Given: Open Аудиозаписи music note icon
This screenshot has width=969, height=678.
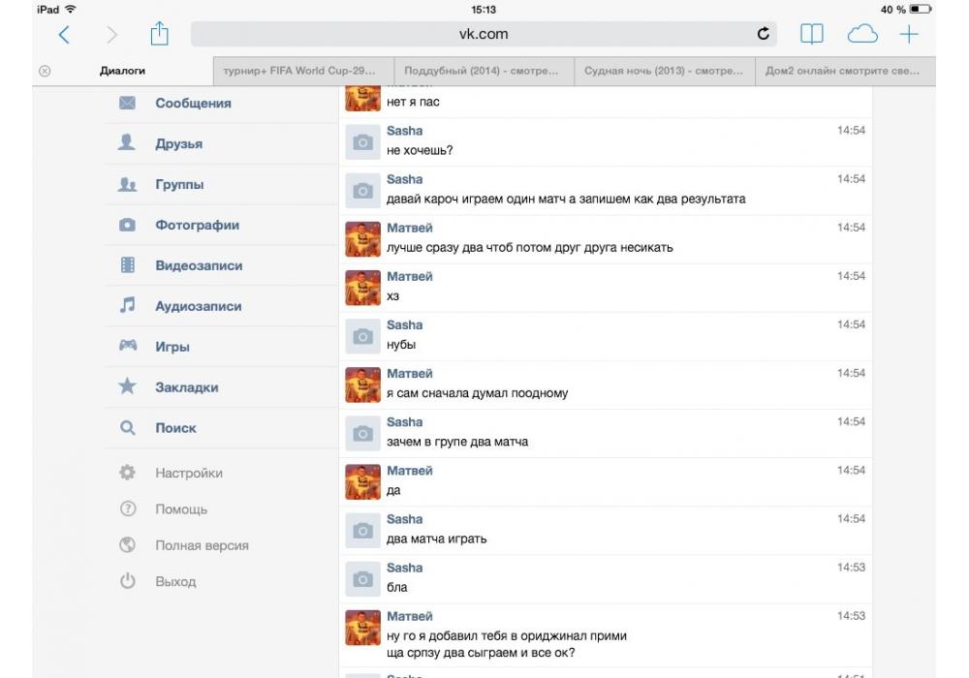Looking at the screenshot, I should [127, 305].
